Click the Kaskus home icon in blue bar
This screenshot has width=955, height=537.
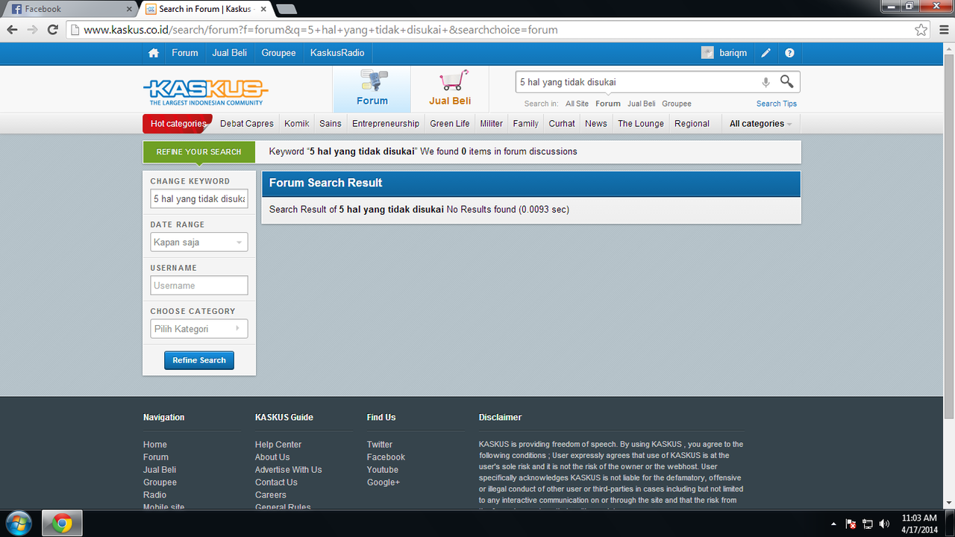point(154,53)
